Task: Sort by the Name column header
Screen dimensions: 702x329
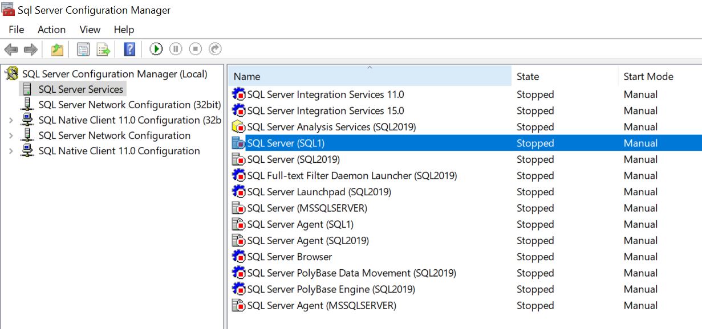Action: 370,76
